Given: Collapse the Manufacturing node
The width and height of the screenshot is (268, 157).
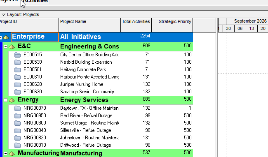Looking at the screenshot, I should tap(5, 153).
